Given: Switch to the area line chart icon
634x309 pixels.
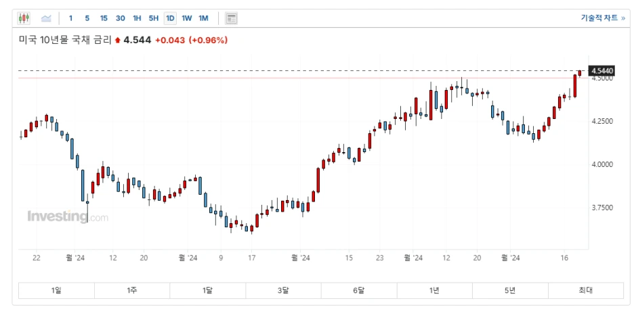Looking at the screenshot, I should [x=47, y=18].
